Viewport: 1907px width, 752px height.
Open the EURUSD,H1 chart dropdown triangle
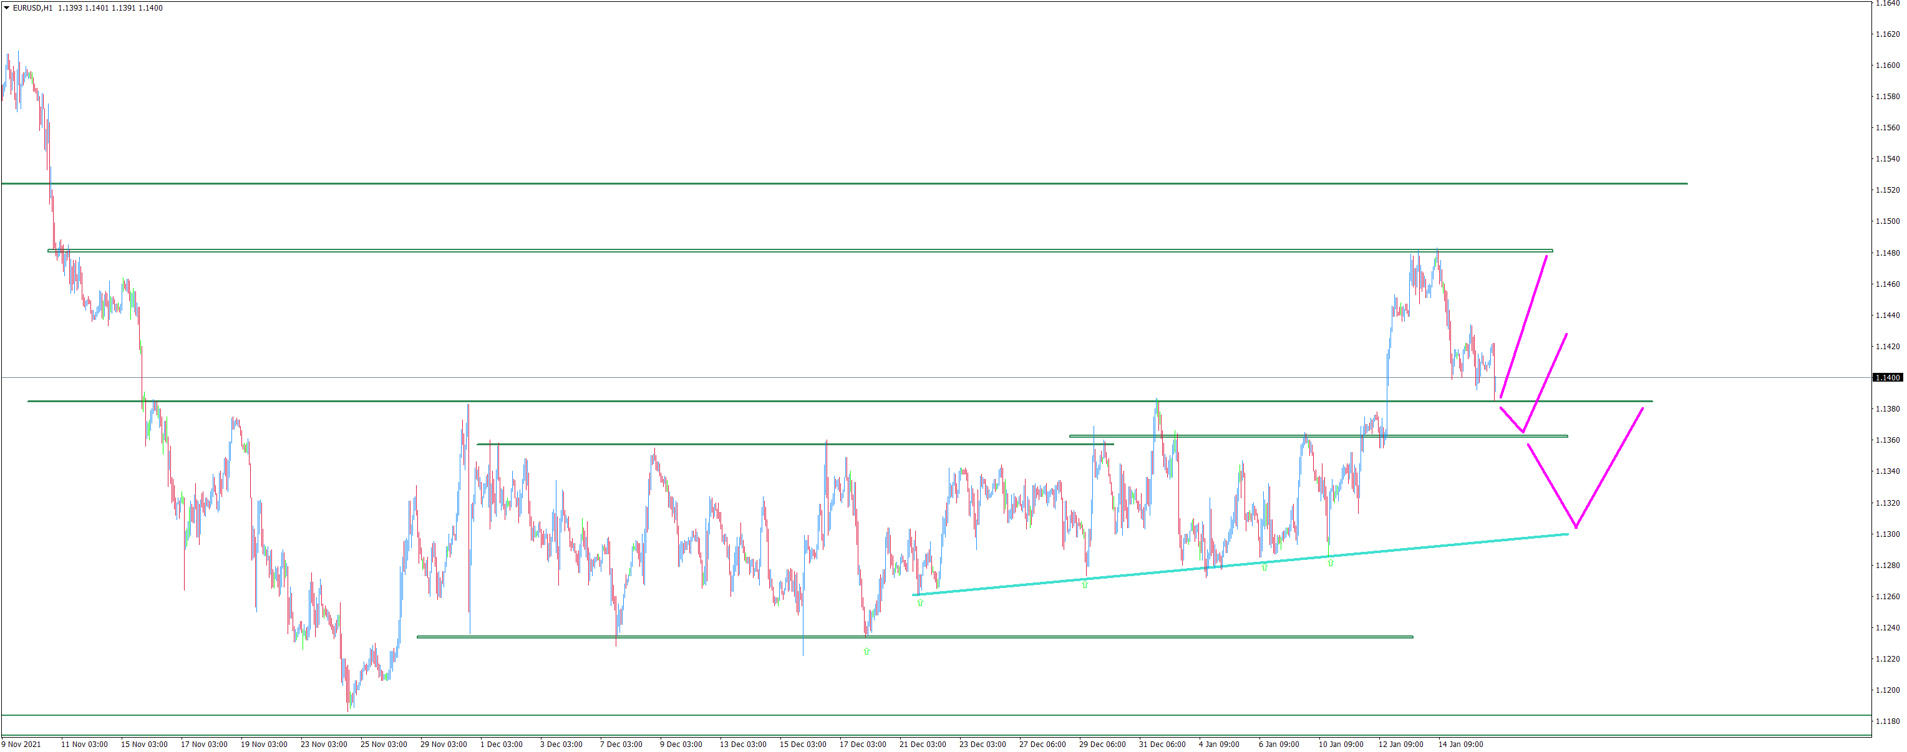[7, 8]
